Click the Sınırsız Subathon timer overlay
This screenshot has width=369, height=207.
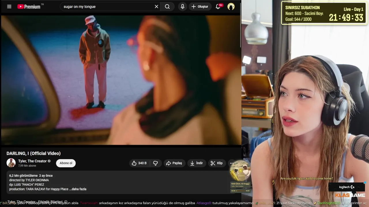pyautogui.click(x=324, y=13)
